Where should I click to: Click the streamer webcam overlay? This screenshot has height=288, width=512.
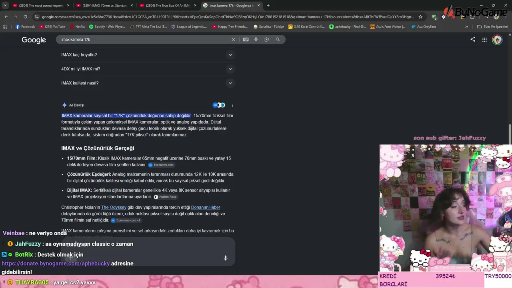coord(446,208)
